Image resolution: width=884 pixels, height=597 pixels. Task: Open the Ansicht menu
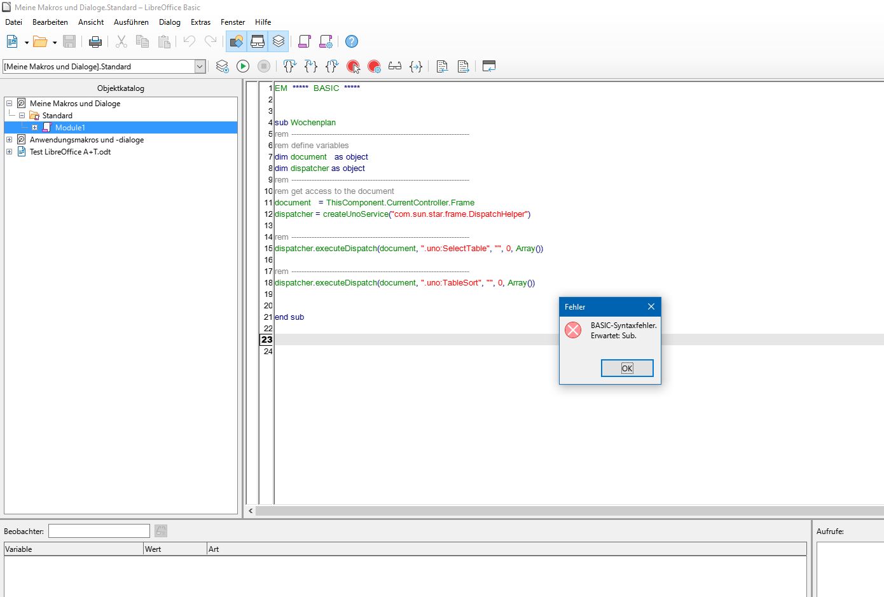[91, 22]
